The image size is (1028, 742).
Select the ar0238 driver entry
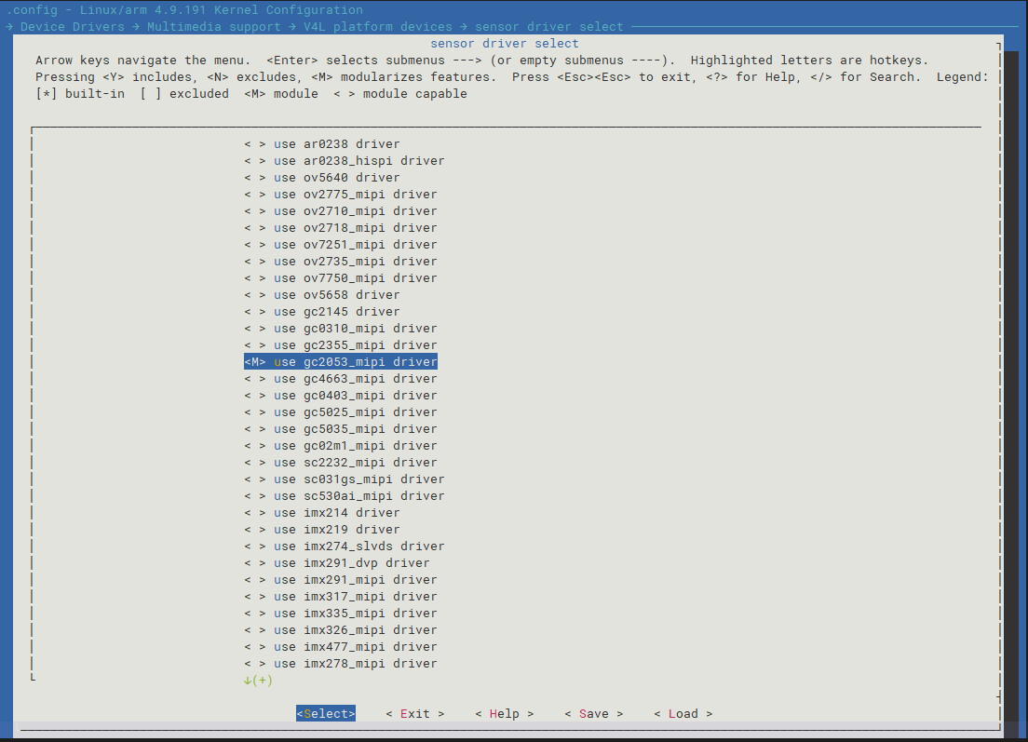(x=322, y=143)
